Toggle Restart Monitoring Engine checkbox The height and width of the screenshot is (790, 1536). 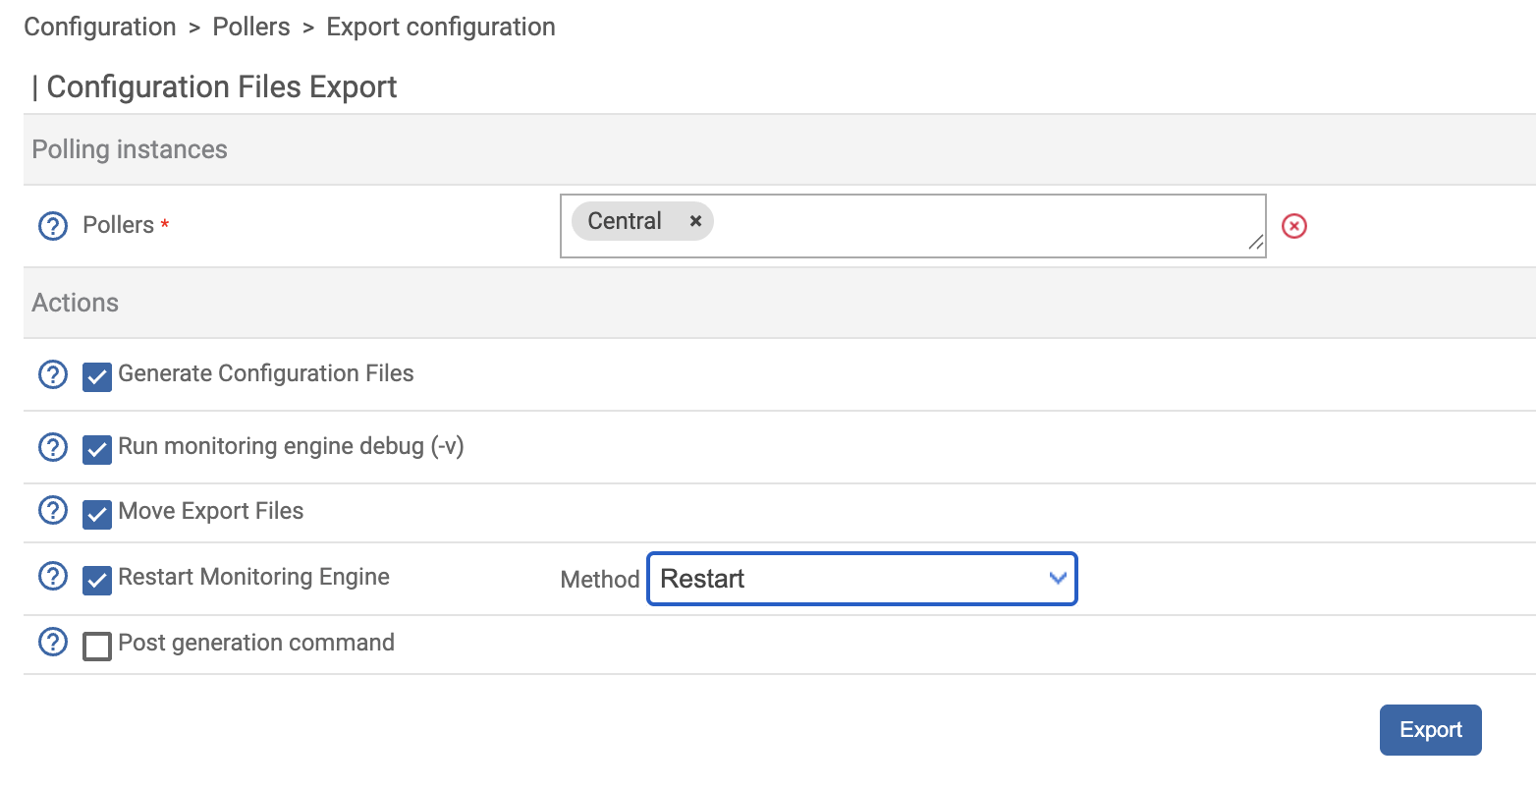(x=97, y=580)
